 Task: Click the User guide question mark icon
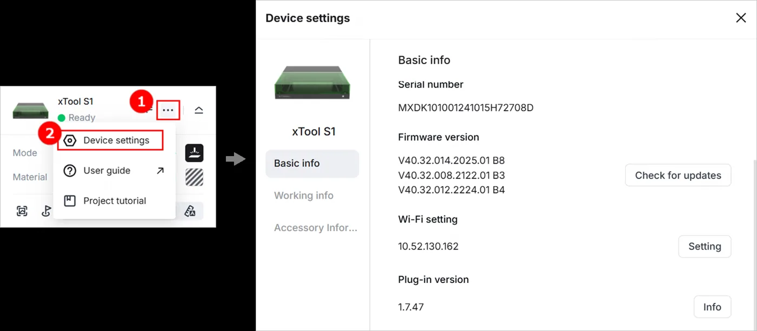70,171
